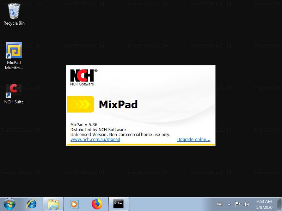Open Windows Media Player from taskbar

pos(74,204)
